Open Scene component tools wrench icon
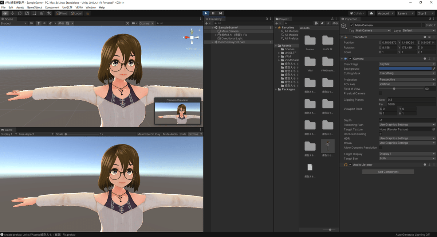Image resolution: width=437 pixels, height=237 pixels. click(x=127, y=23)
